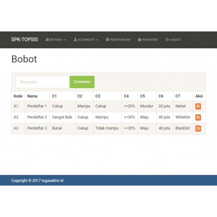Image resolution: width=217 pixels, height=217 pixels.
Task: Click the person icon beside ALTERNATIF
Action: coord(75,40)
